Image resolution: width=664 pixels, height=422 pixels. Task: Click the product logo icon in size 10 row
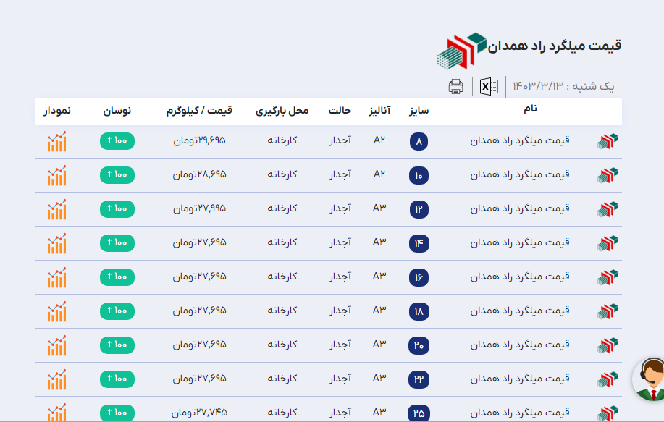(607, 175)
